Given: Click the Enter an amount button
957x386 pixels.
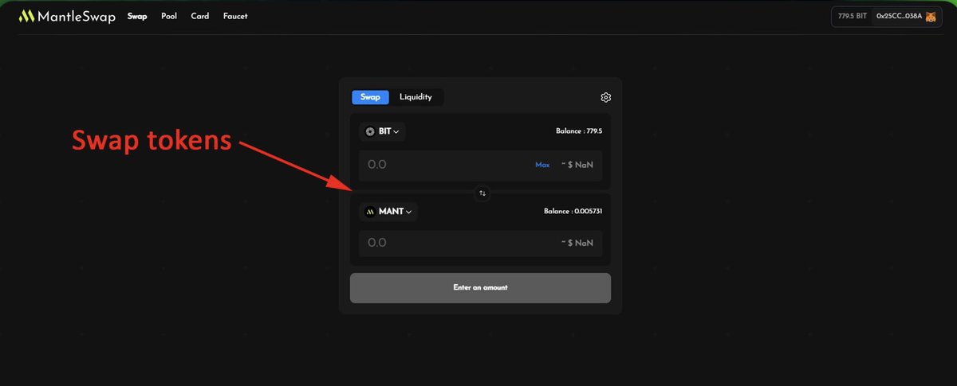Looking at the screenshot, I should (480, 287).
